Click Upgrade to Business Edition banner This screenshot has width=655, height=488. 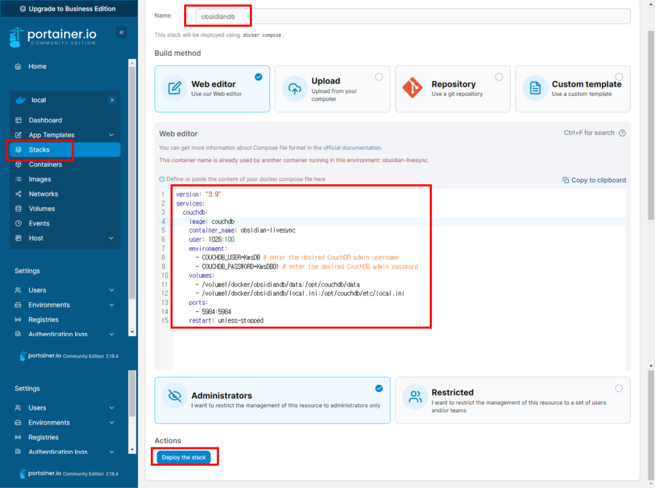tap(68, 9)
